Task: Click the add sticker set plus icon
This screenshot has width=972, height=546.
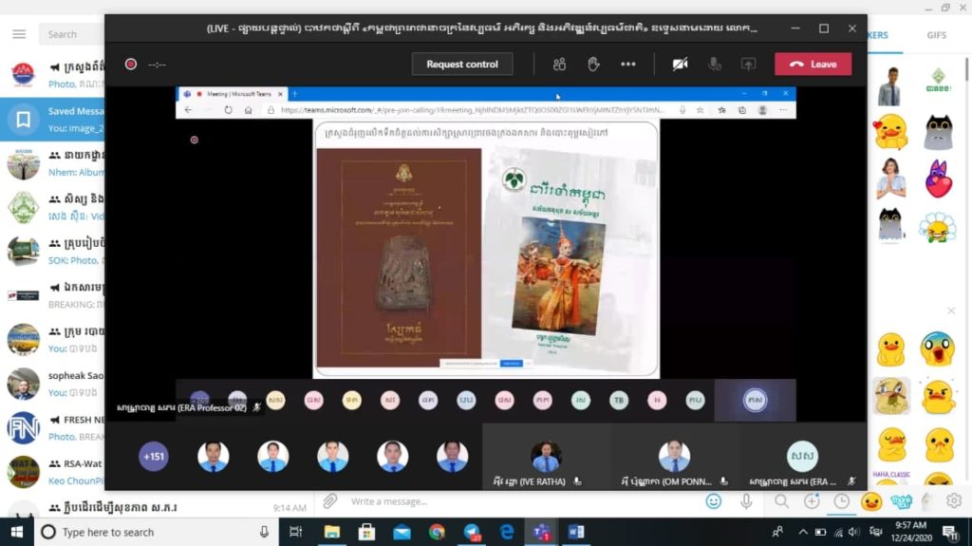Action: [x=812, y=501]
